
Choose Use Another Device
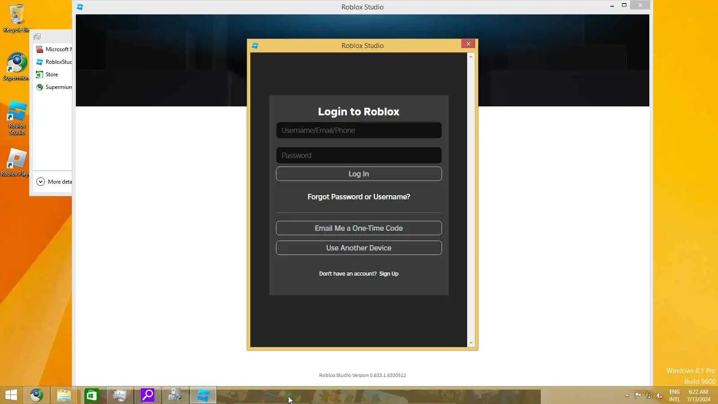click(359, 248)
